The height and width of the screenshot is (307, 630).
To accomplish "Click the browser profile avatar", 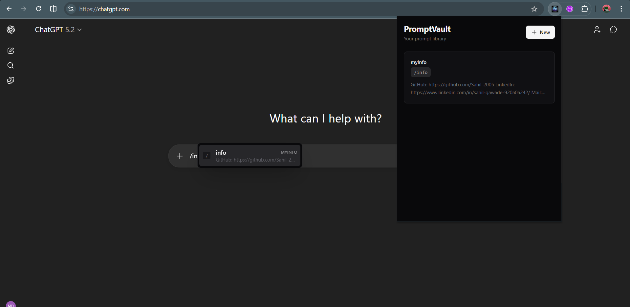I will tap(607, 8).
